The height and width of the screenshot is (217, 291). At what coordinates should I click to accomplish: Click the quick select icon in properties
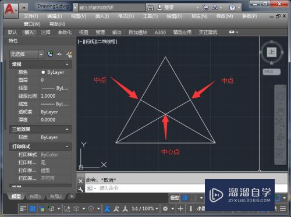(51, 54)
